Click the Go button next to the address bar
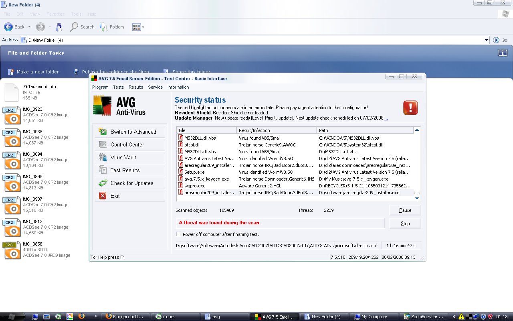The image size is (513, 321). pyautogui.click(x=500, y=40)
